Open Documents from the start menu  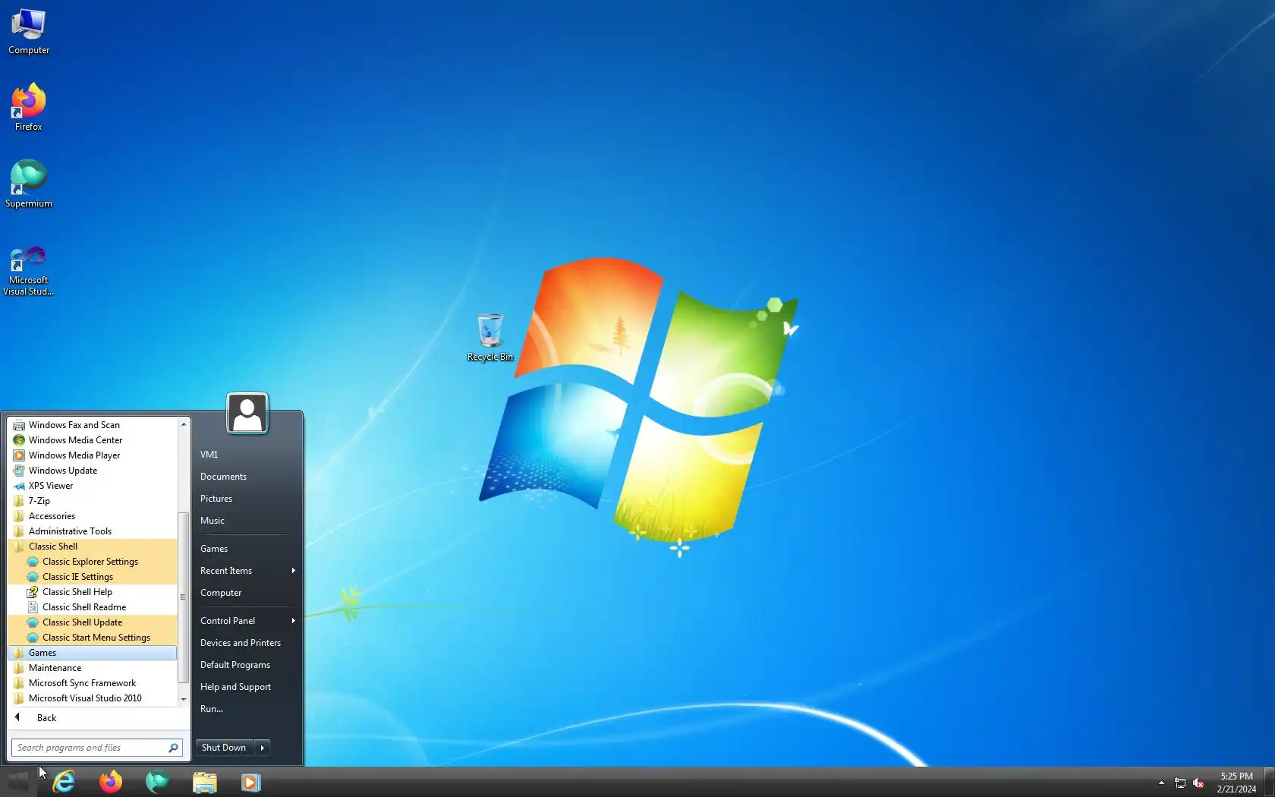click(x=246, y=477)
